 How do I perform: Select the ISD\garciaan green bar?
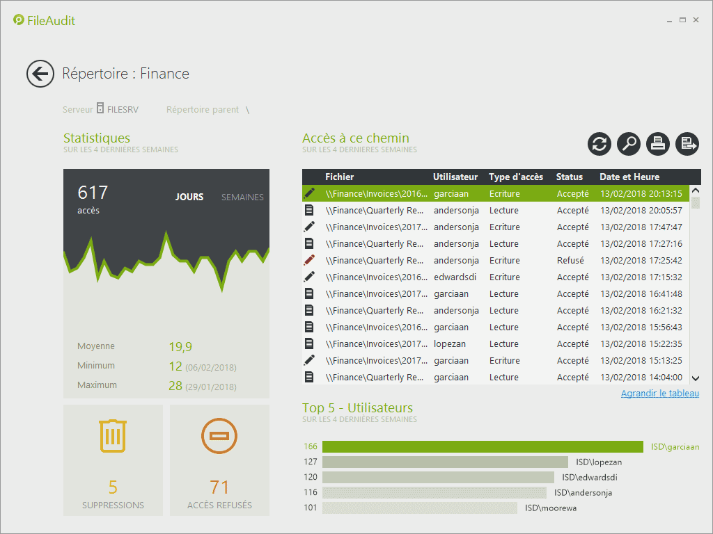coord(483,447)
